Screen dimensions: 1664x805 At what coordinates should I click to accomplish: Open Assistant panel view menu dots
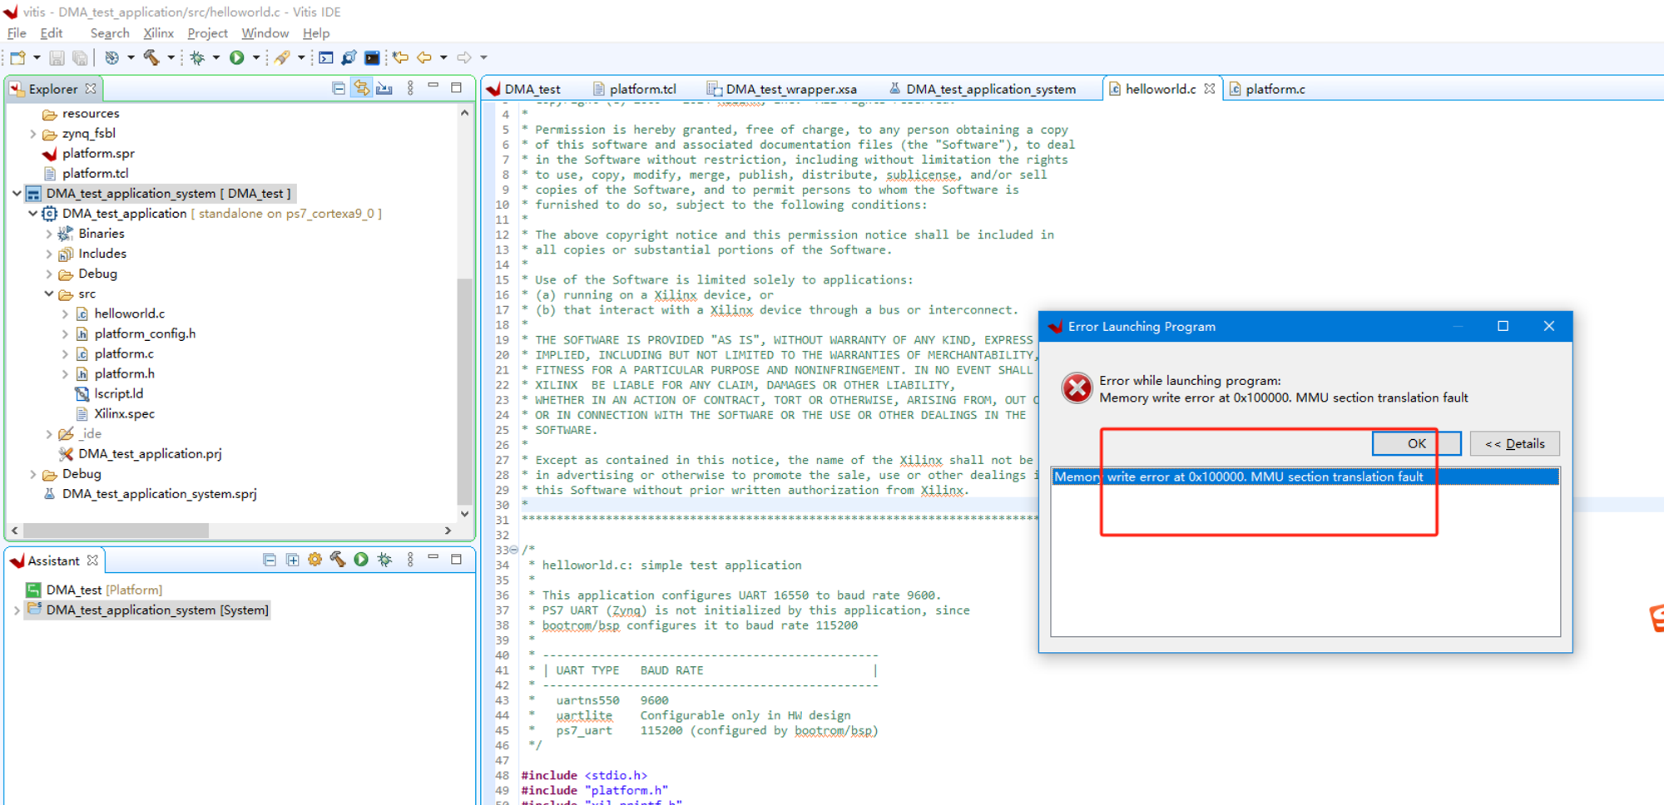click(410, 560)
